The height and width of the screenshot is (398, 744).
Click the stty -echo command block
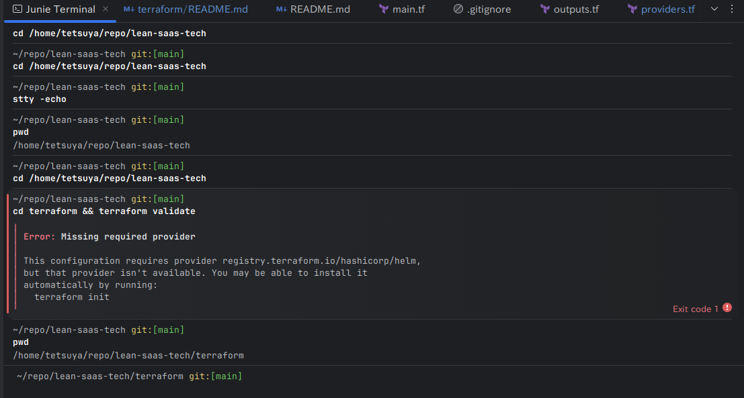40,99
